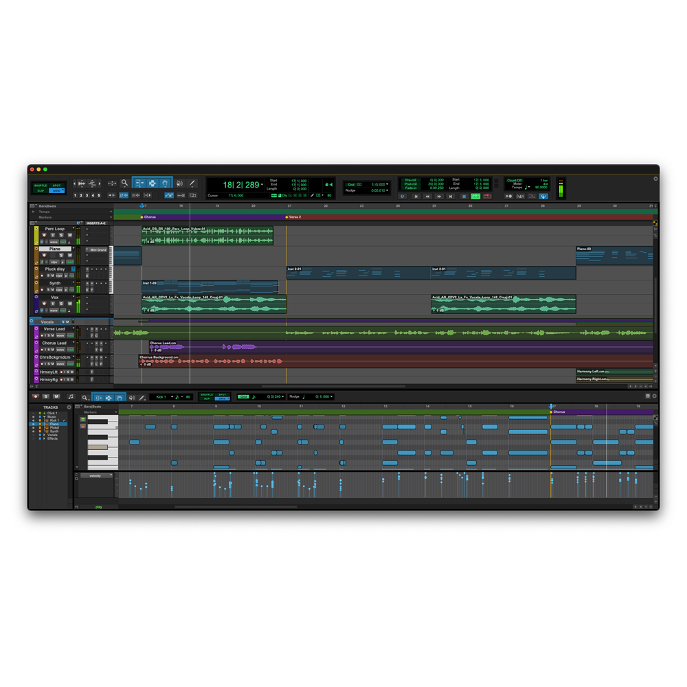The height and width of the screenshot is (687, 687).
Task: Open the Grid value dropdown
Action: (387, 184)
